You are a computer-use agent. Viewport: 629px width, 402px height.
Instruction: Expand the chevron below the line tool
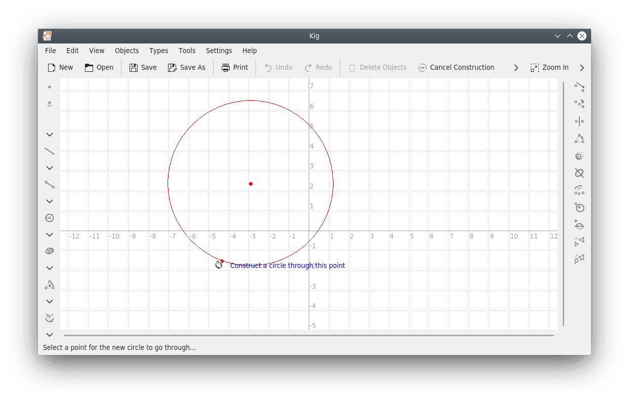click(50, 168)
